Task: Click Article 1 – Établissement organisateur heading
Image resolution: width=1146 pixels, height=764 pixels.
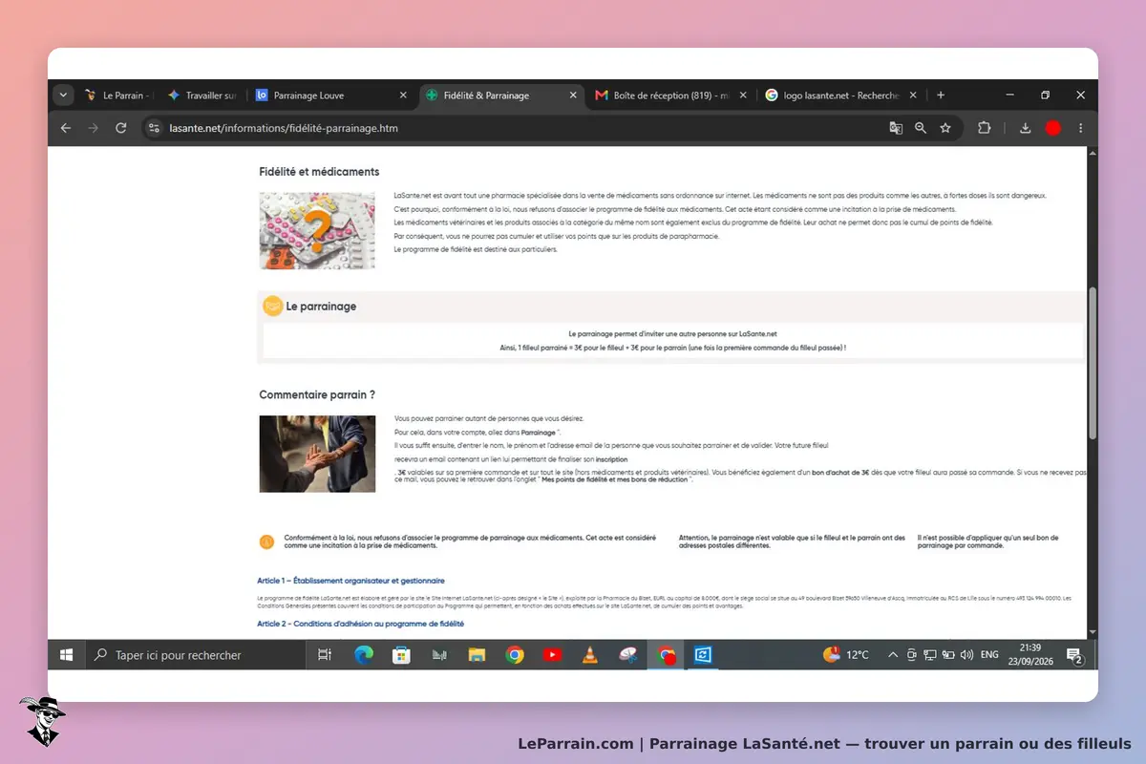Action: click(x=350, y=581)
